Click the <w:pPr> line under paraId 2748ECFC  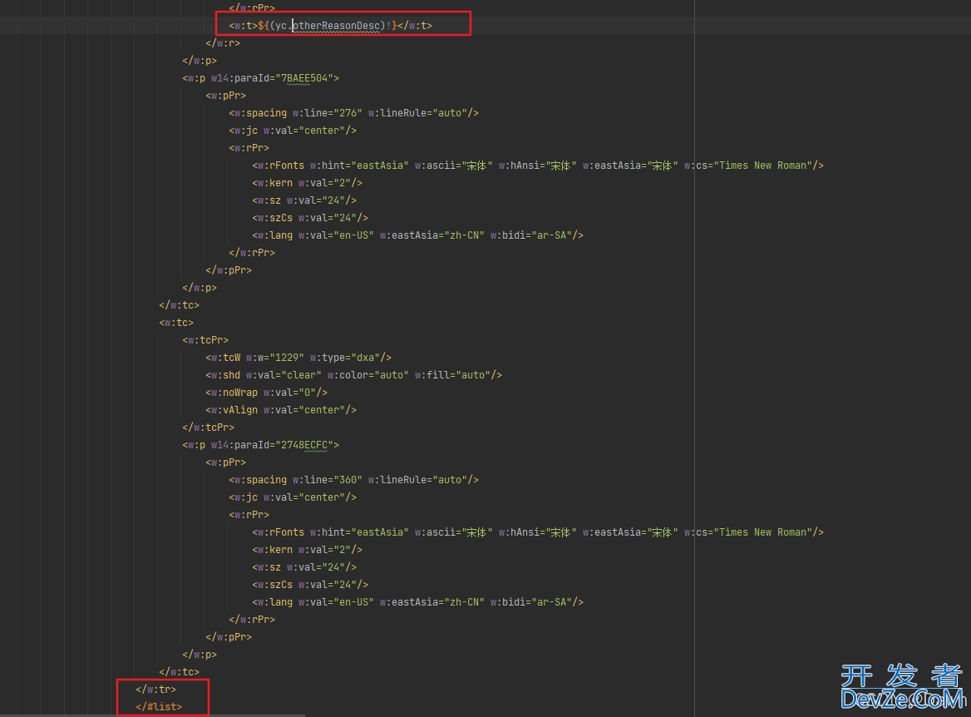click(x=225, y=462)
